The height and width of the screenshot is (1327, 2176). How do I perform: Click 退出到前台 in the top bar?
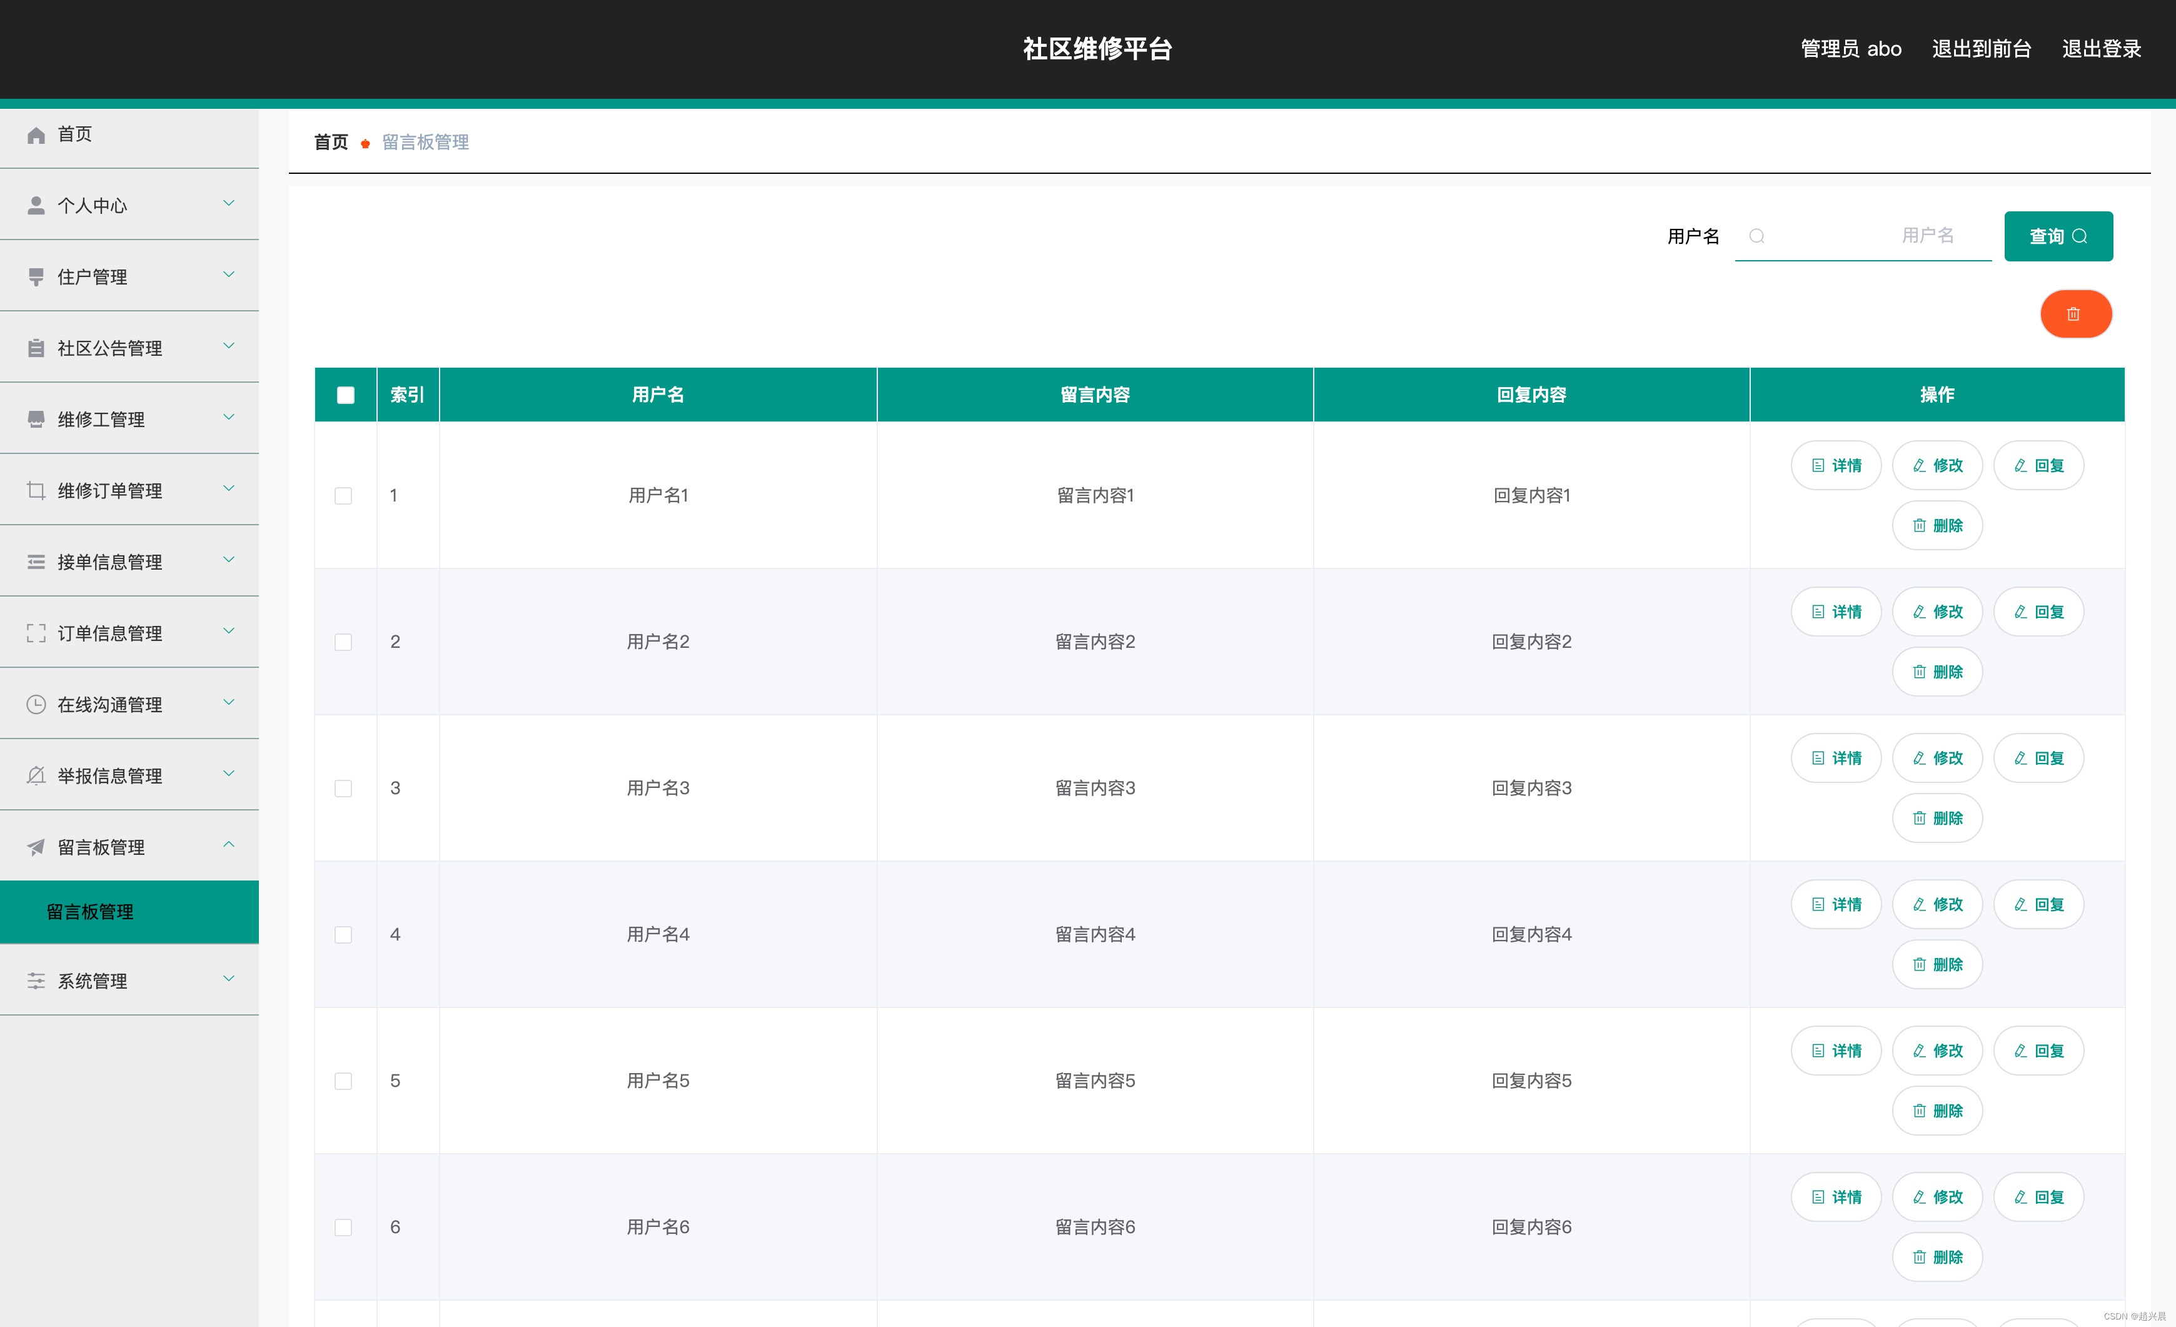[x=1981, y=49]
